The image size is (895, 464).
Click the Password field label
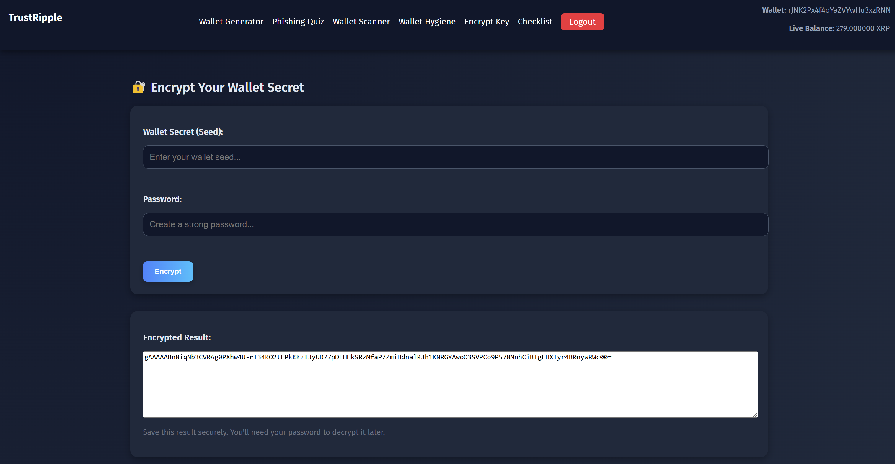click(162, 199)
